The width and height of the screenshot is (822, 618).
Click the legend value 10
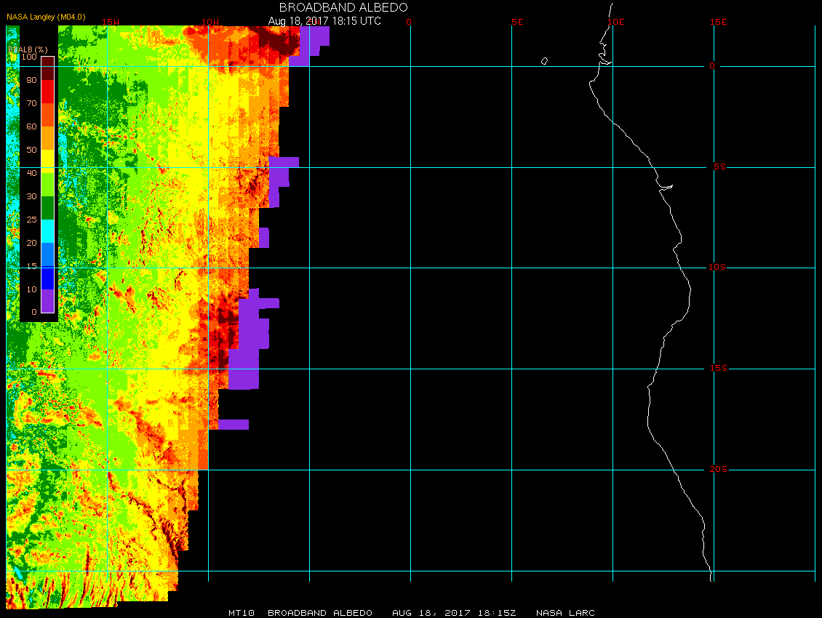[x=31, y=289]
